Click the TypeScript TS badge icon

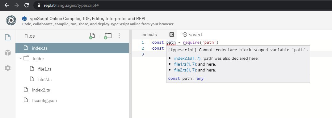pos(24,19)
